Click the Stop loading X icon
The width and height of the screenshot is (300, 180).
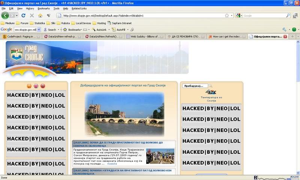32,15
